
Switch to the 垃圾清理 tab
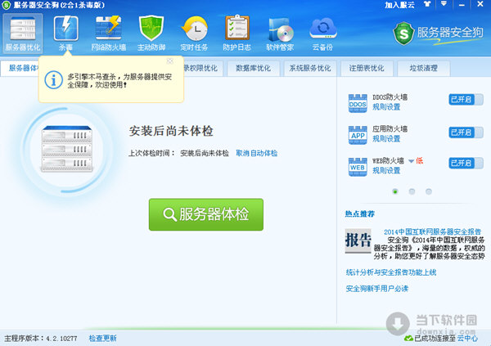[x=424, y=68]
